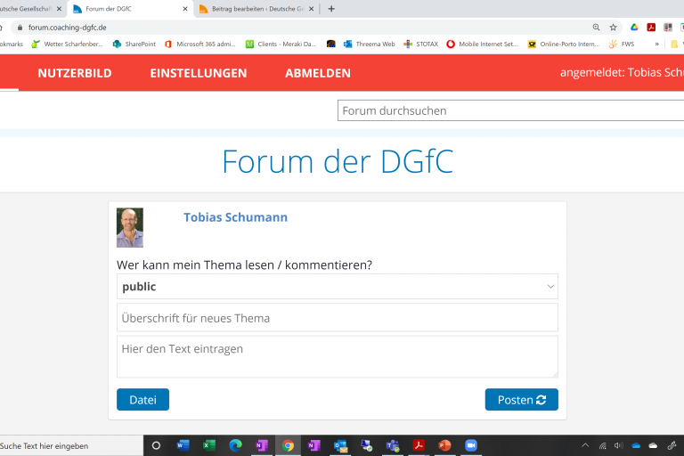Click ABMELDEN to log out
Screen dimensions: 684x456
pos(318,73)
